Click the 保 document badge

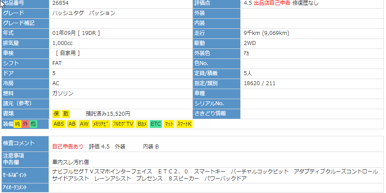[56, 114]
